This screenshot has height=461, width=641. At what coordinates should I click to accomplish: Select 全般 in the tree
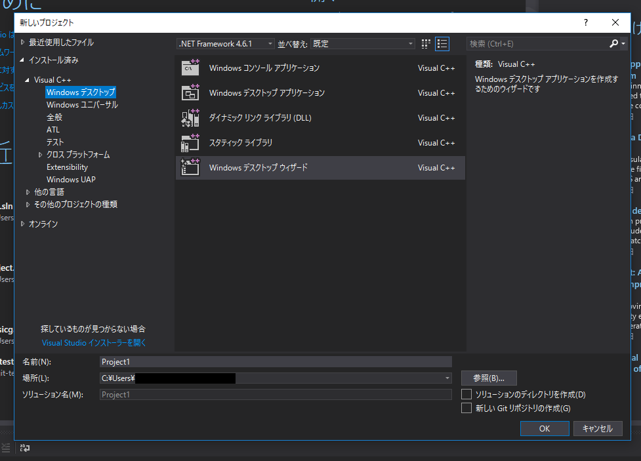tap(54, 117)
